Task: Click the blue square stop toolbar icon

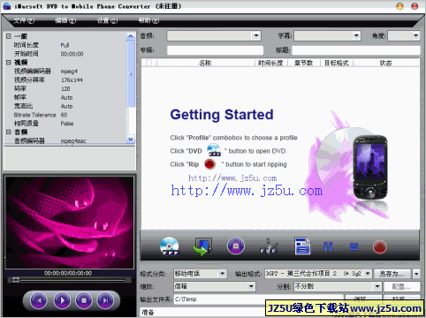Action: coord(354,246)
